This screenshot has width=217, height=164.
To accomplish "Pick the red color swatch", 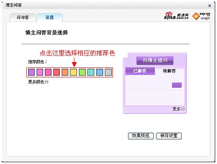I will coord(56,72).
